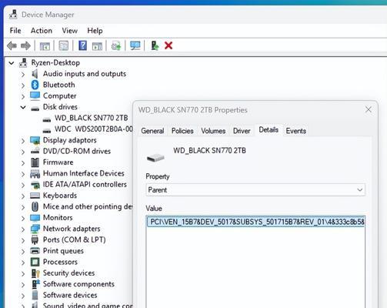Click the Back arrow toolbar icon

pyautogui.click(x=12, y=46)
